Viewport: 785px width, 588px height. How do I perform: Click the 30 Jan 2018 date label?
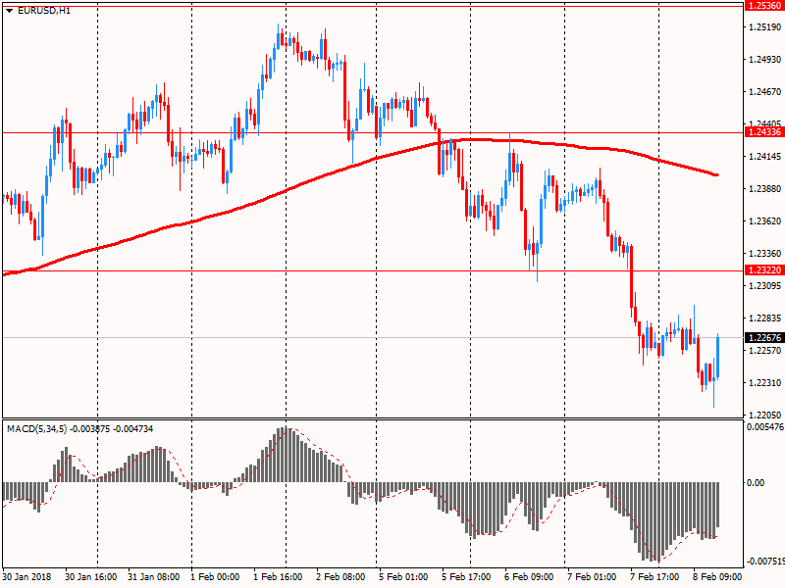tap(26, 576)
